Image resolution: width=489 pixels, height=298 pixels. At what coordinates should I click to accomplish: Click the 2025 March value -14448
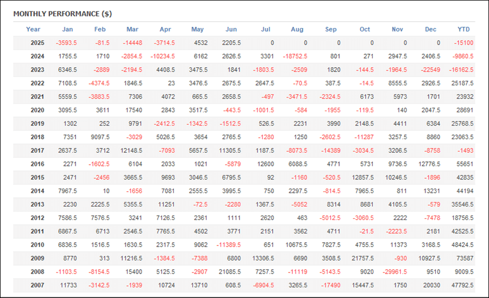click(133, 43)
